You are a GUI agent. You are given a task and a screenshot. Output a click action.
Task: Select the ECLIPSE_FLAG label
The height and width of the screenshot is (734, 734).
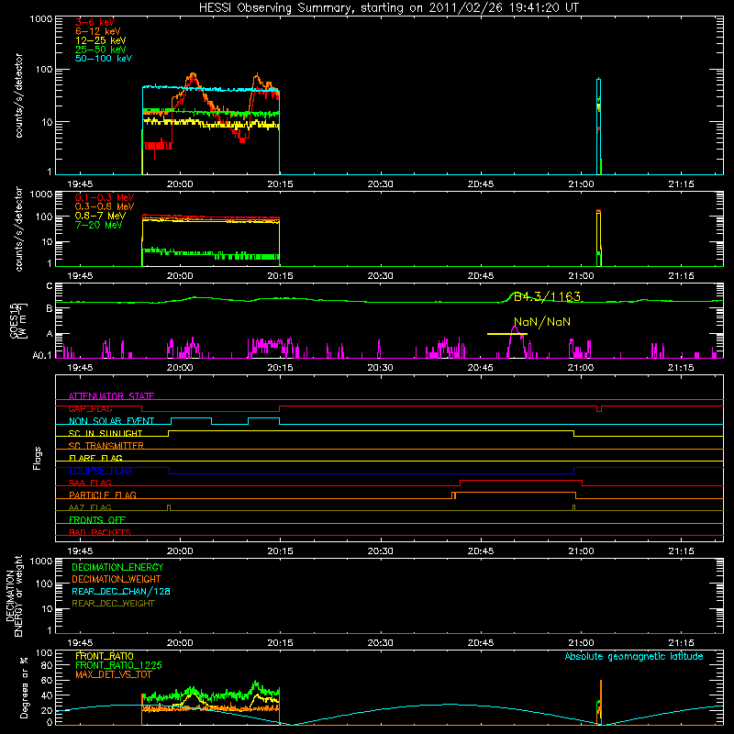point(100,471)
